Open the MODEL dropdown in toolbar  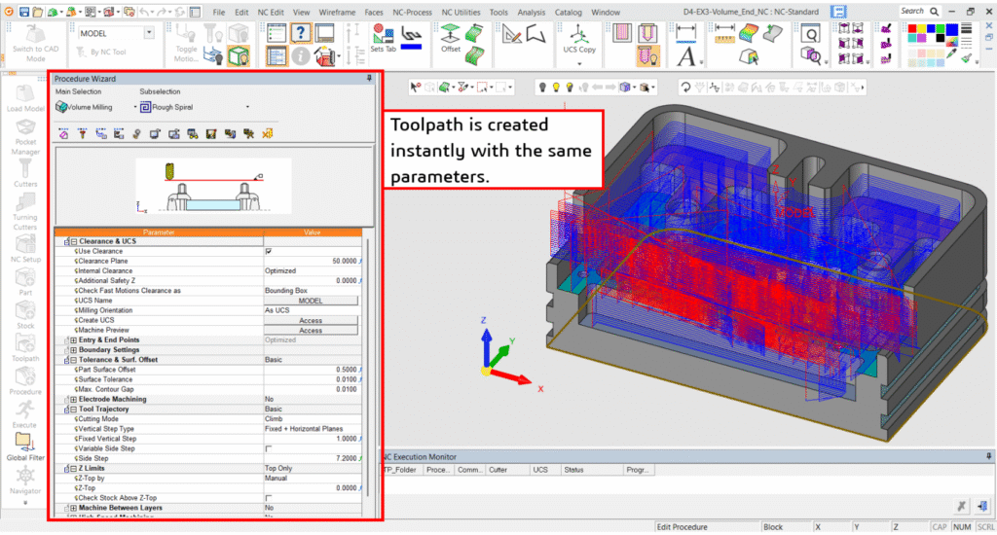pyautogui.click(x=149, y=33)
